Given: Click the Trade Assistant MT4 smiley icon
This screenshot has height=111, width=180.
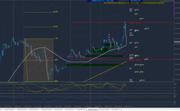Looking at the screenshot, I should pyautogui.click(x=173, y=1).
